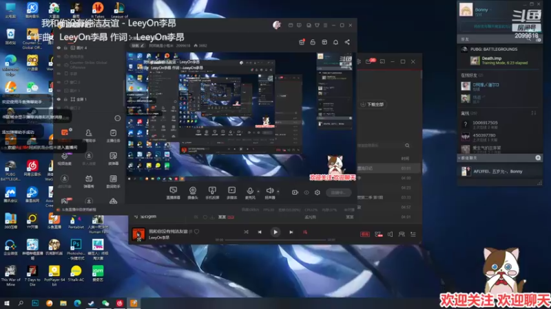Click the stream start/stop pill button

338,192
